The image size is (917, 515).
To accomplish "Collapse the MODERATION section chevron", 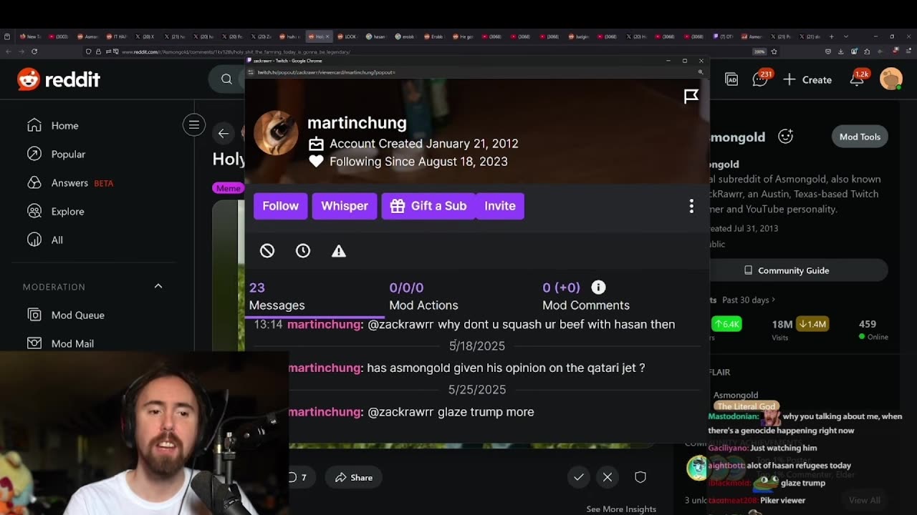I will tap(158, 286).
